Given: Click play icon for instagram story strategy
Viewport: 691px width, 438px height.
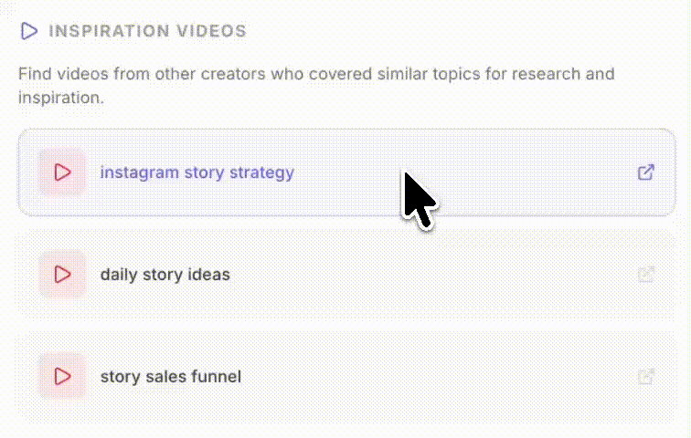Looking at the screenshot, I should (x=62, y=172).
